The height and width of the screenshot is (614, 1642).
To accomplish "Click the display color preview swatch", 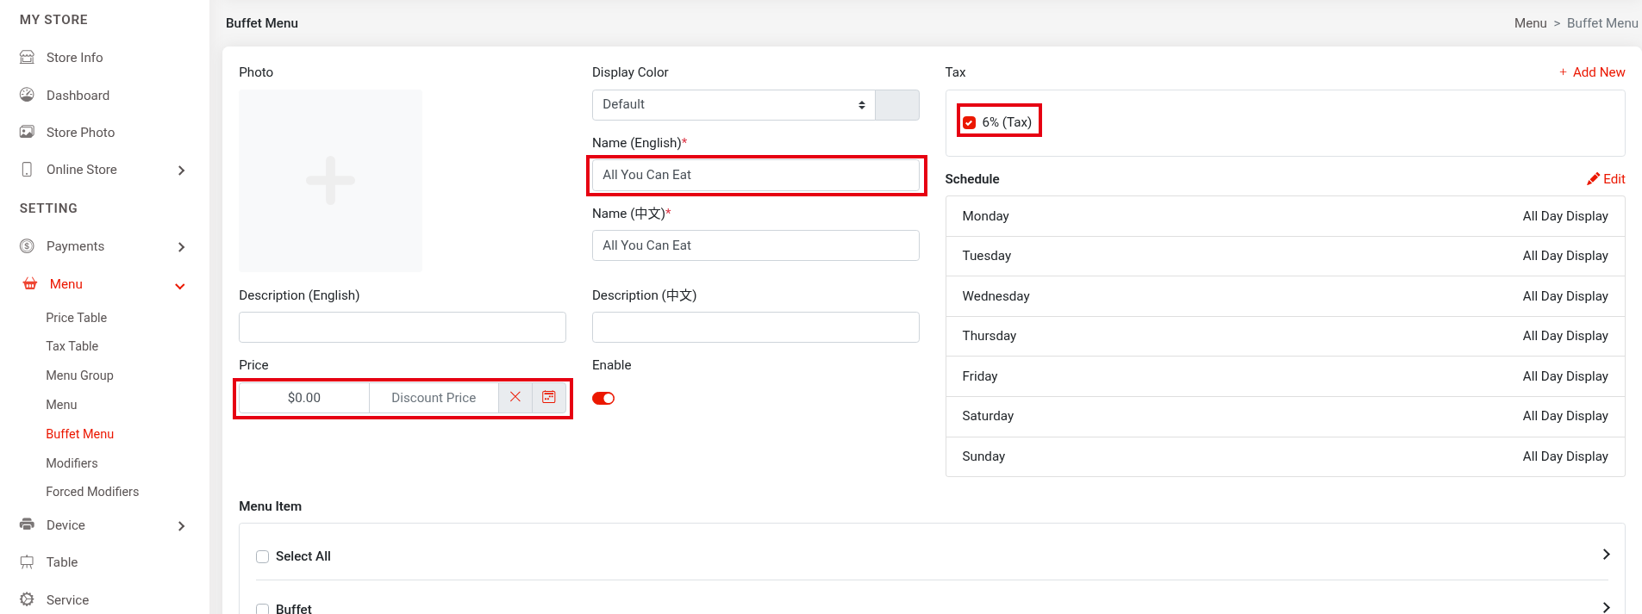I will [897, 105].
